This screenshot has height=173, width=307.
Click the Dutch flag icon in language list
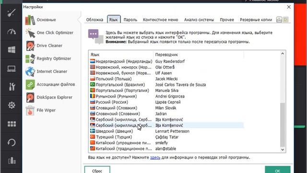pyautogui.click(x=93, y=61)
